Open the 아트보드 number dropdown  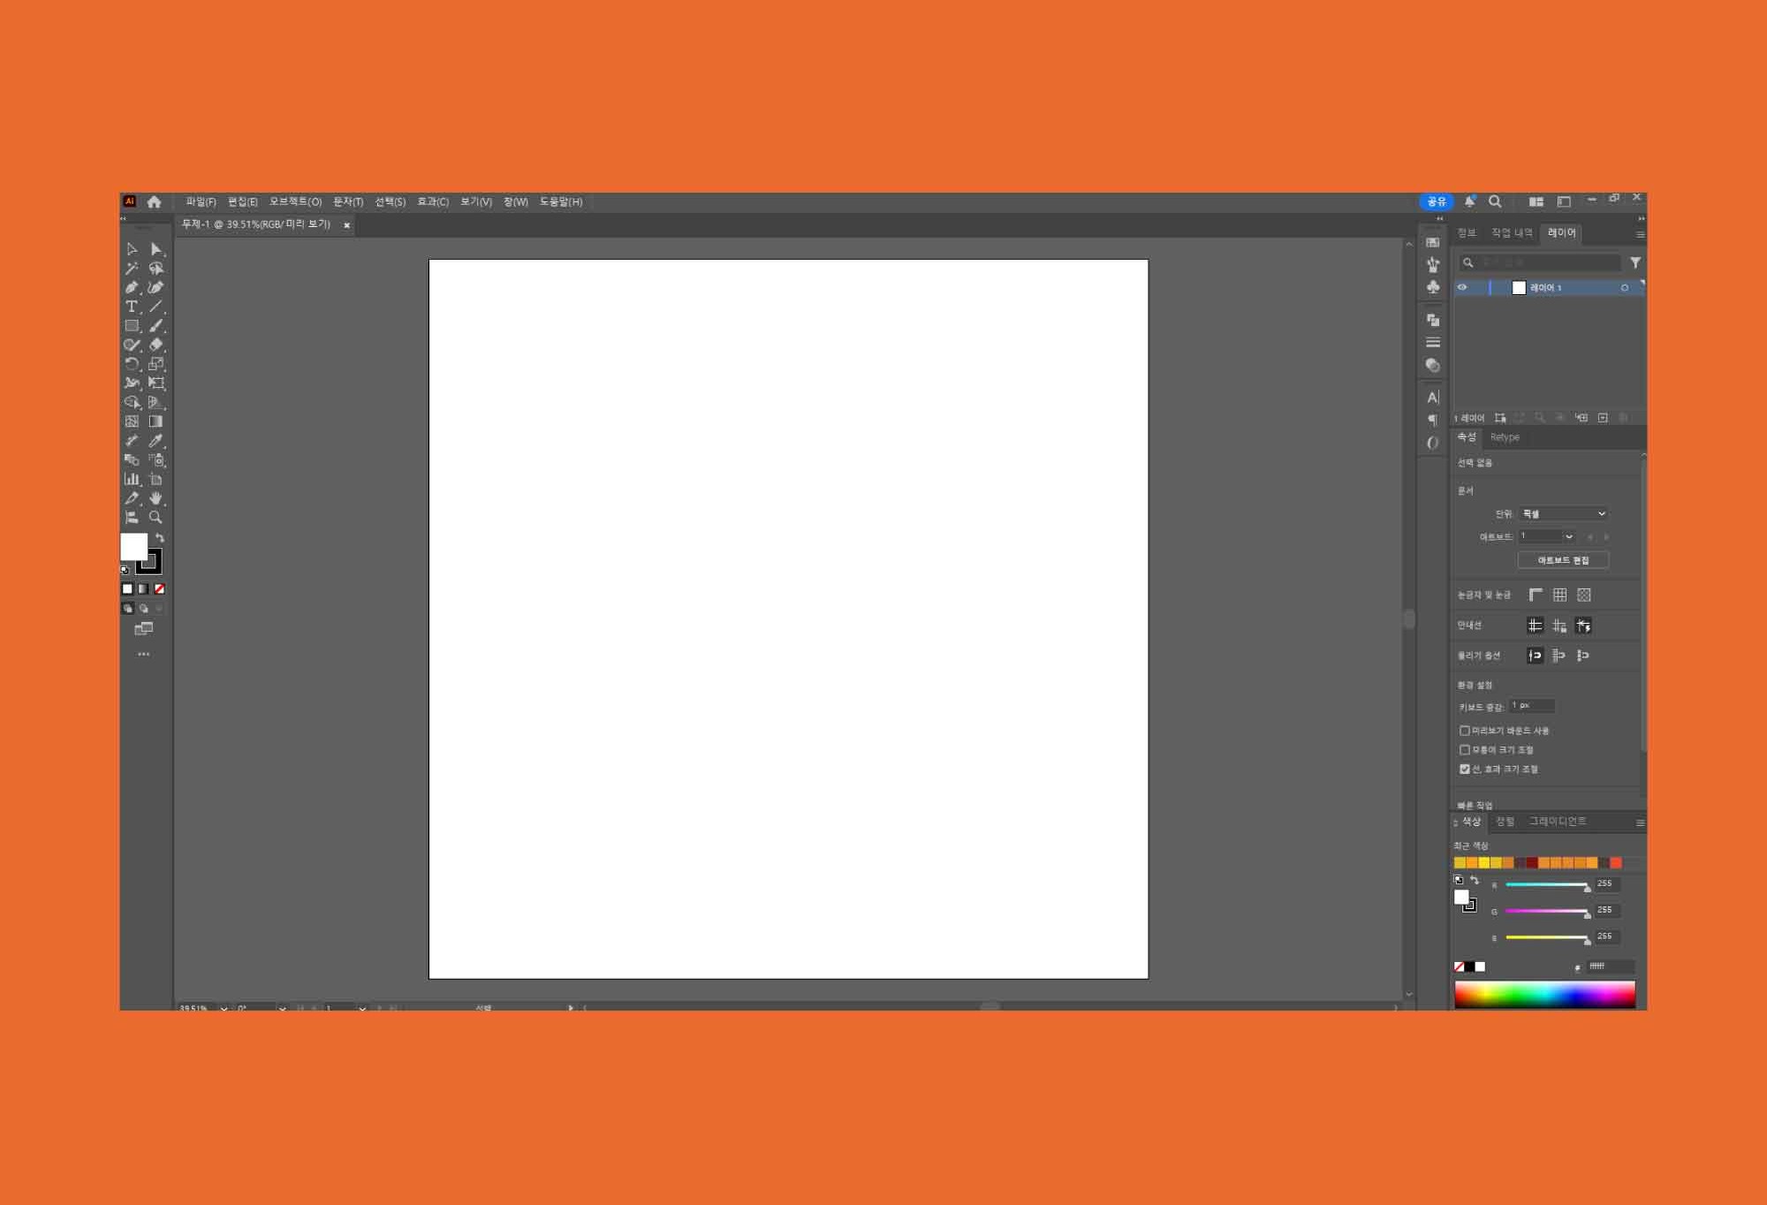coord(1568,536)
